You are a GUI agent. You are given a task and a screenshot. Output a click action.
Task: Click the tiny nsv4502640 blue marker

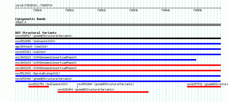pyautogui.click(x=77, y=87)
